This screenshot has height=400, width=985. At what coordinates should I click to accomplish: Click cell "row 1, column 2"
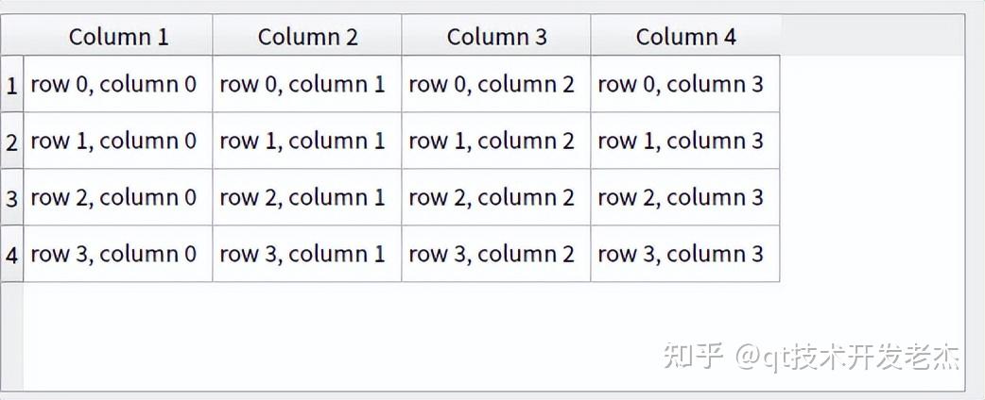point(496,142)
